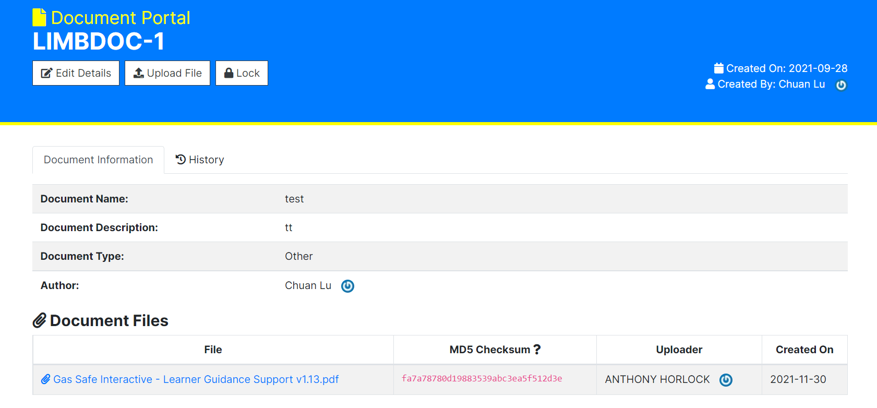The width and height of the screenshot is (877, 408).
Task: Click the Author: label
Action: [x=60, y=285]
